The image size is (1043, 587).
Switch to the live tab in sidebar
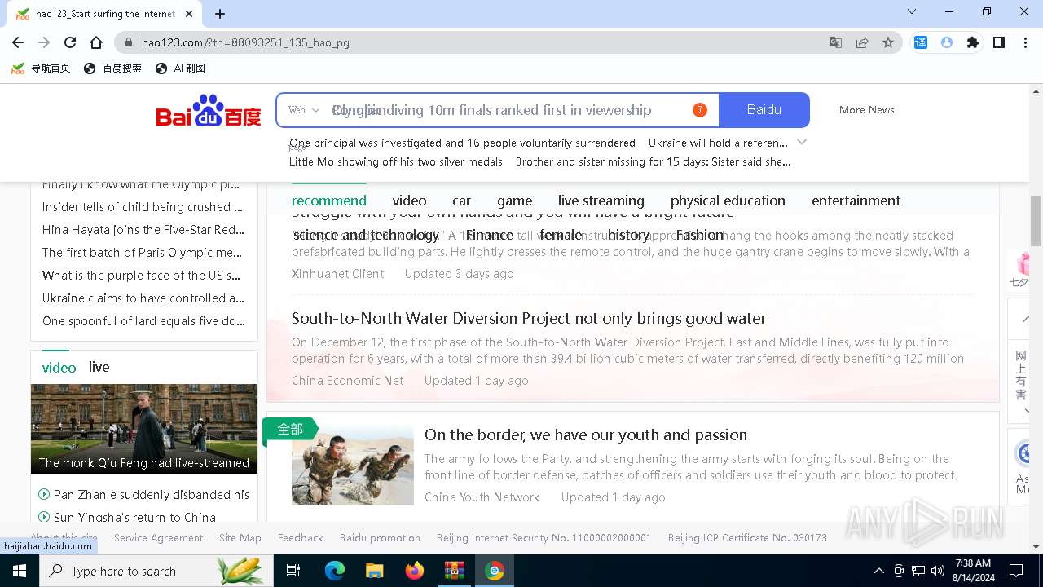tap(99, 367)
